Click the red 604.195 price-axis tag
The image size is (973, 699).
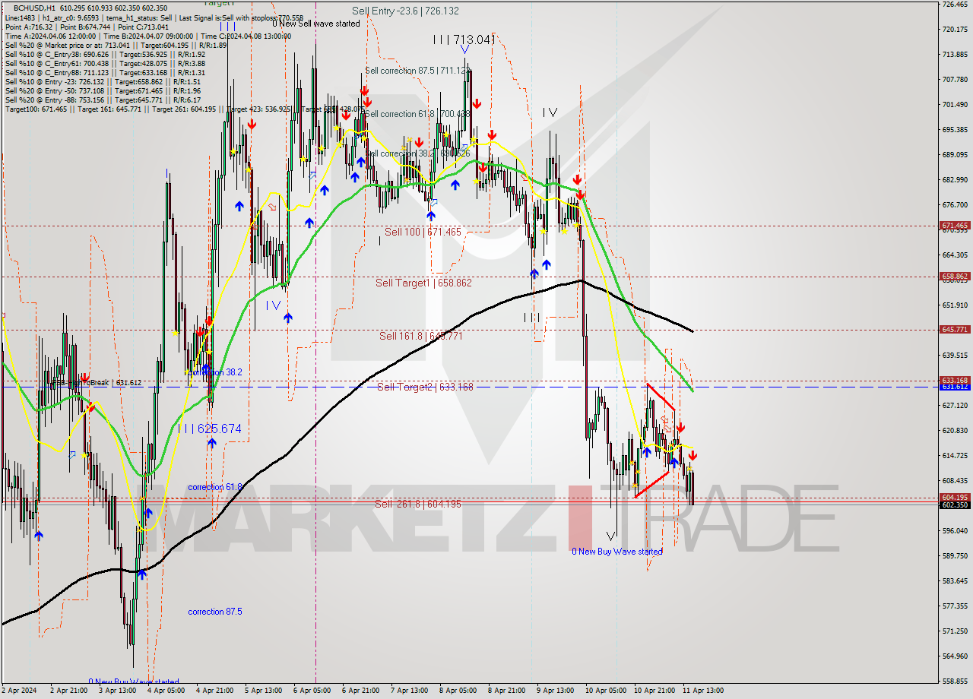pyautogui.click(x=955, y=498)
